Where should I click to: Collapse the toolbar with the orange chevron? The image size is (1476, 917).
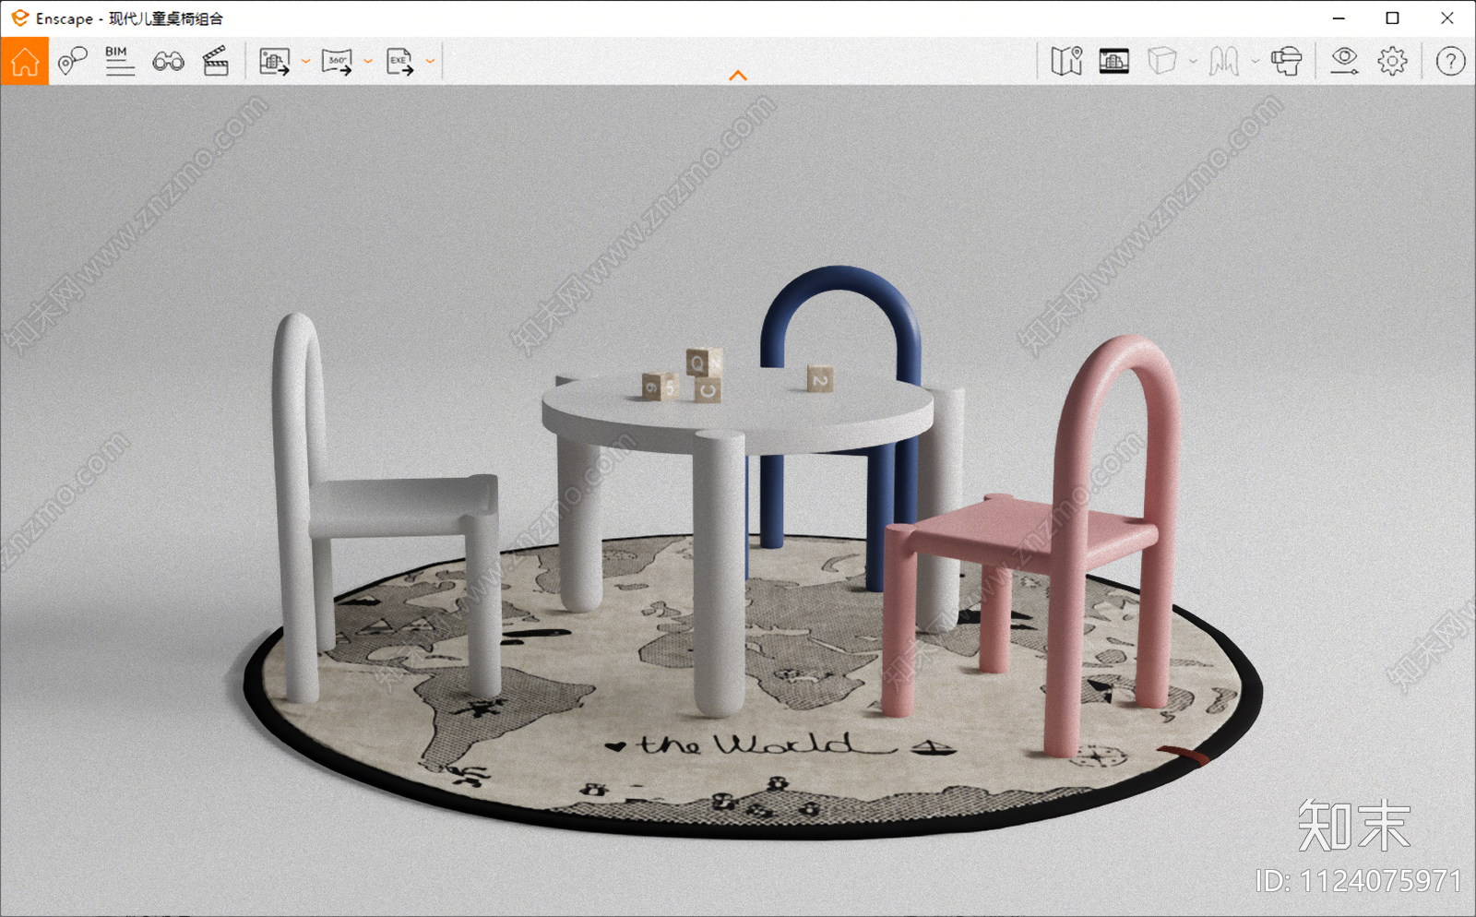[x=738, y=76]
